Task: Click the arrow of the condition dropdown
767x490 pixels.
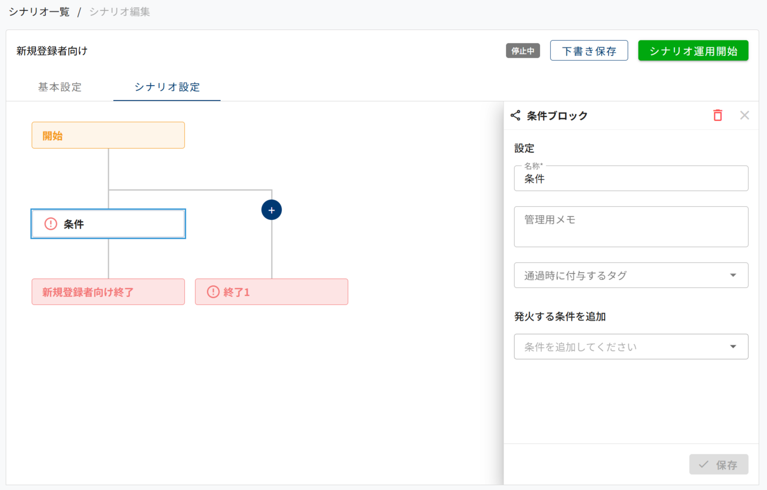Action: point(733,347)
